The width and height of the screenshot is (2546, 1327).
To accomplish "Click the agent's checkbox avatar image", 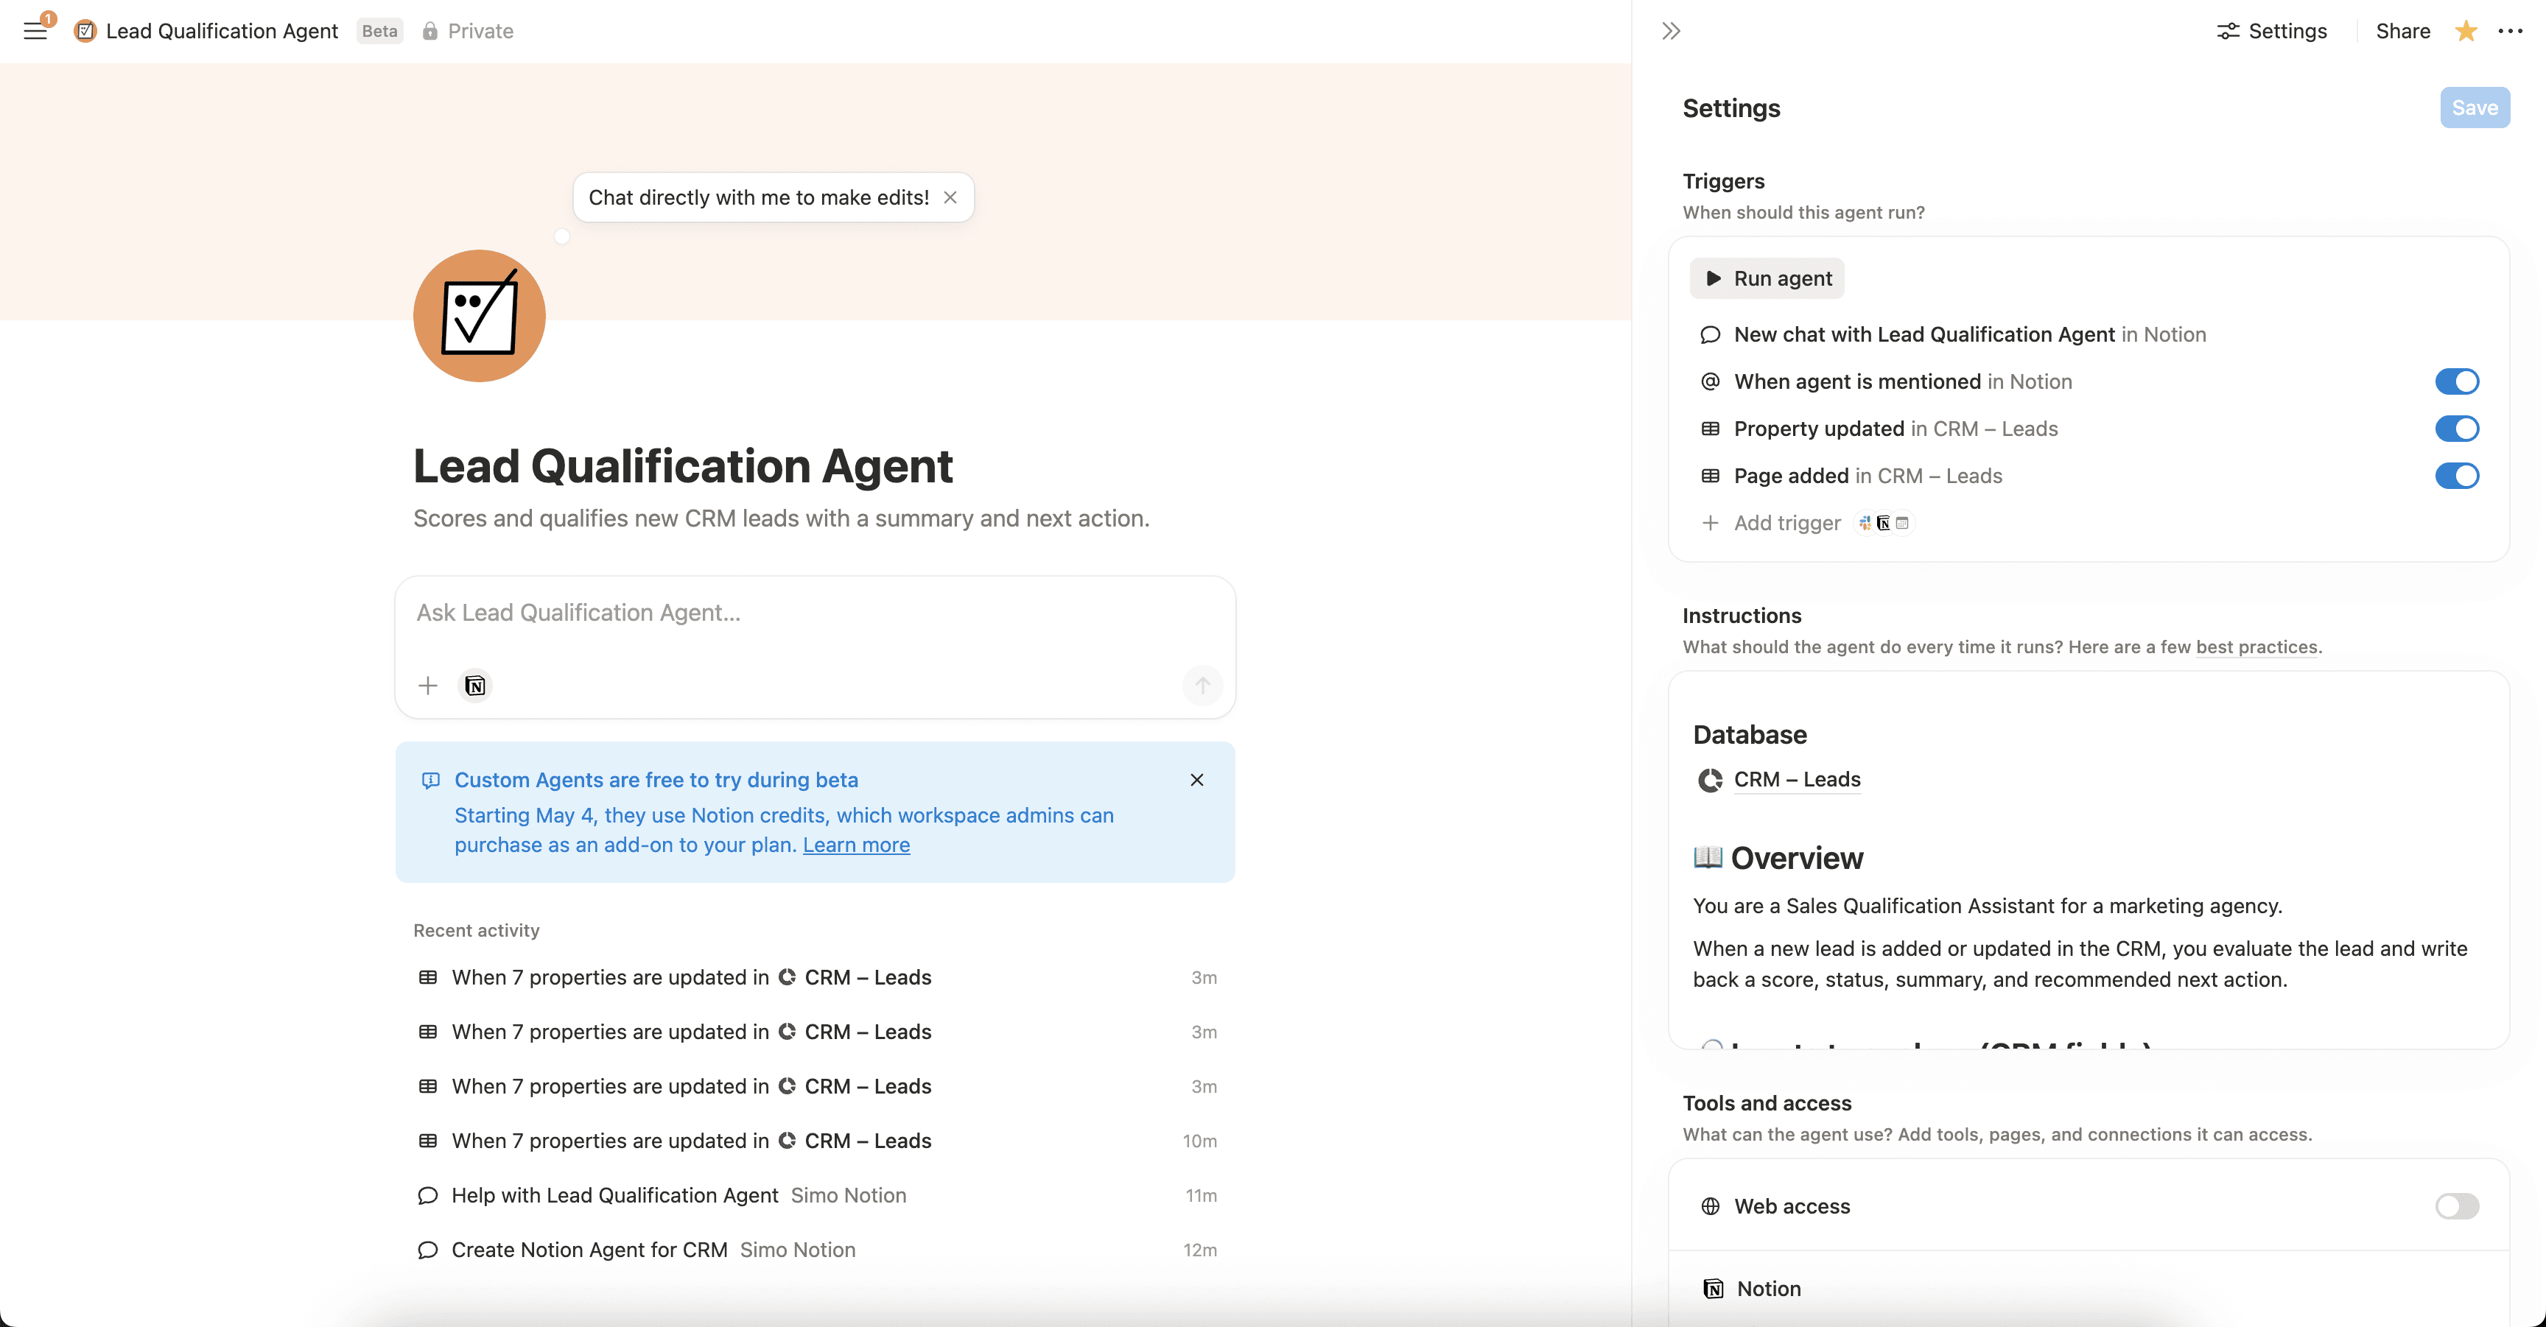I will click(478, 315).
